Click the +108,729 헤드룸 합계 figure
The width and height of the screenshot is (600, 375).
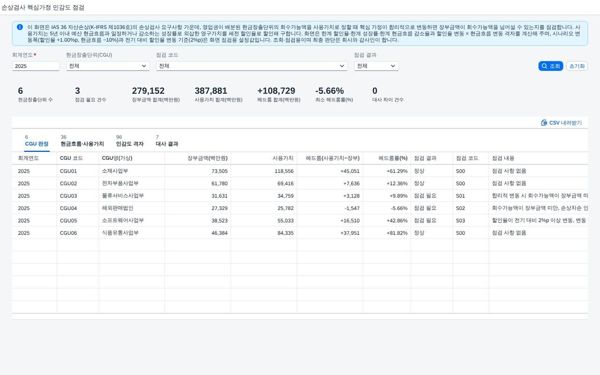click(x=276, y=91)
